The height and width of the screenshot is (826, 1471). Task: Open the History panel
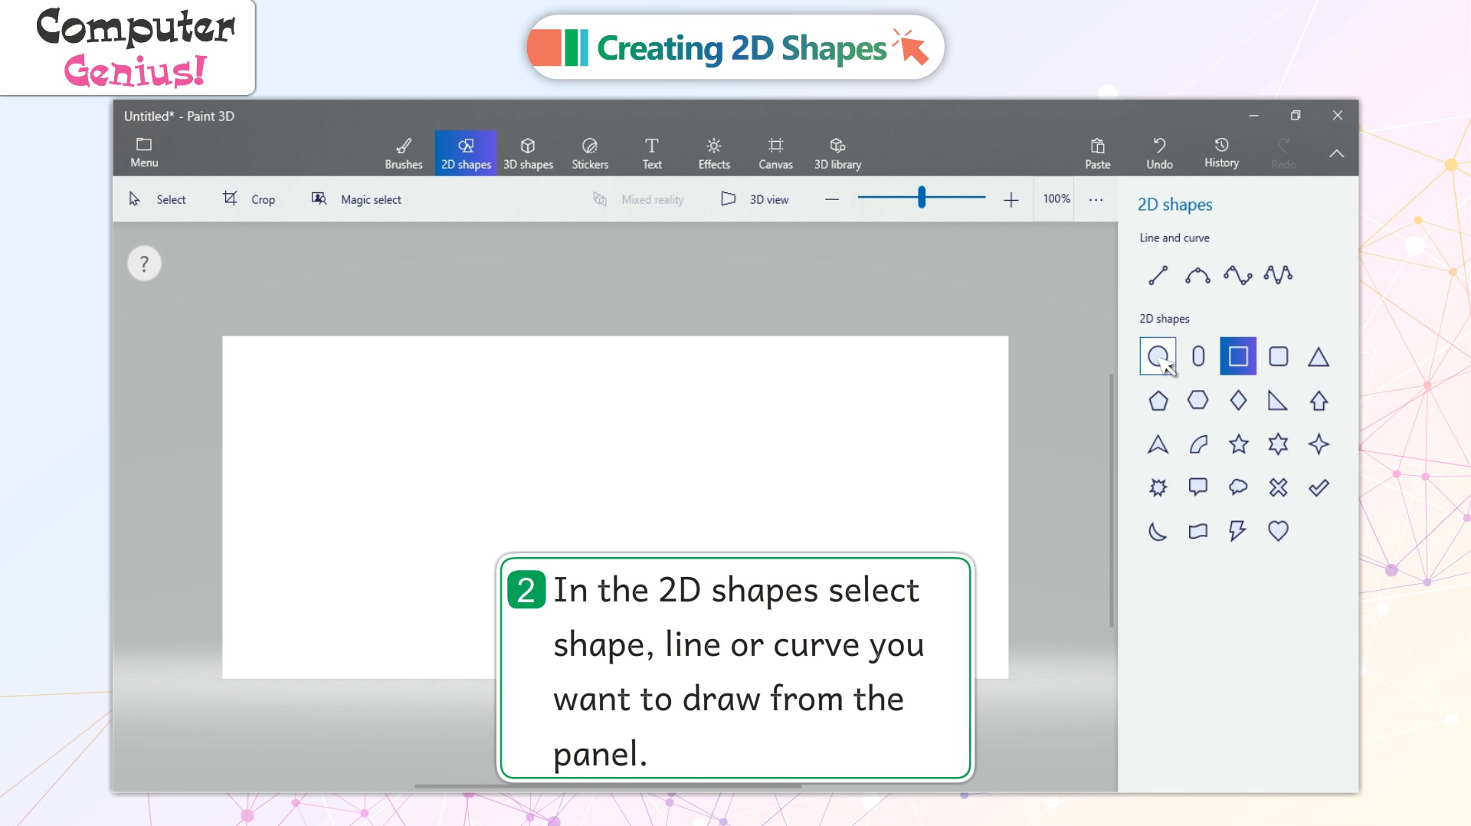pyautogui.click(x=1221, y=153)
